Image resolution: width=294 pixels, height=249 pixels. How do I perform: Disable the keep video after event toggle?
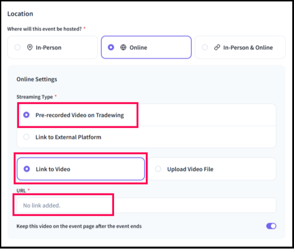pos(271,226)
